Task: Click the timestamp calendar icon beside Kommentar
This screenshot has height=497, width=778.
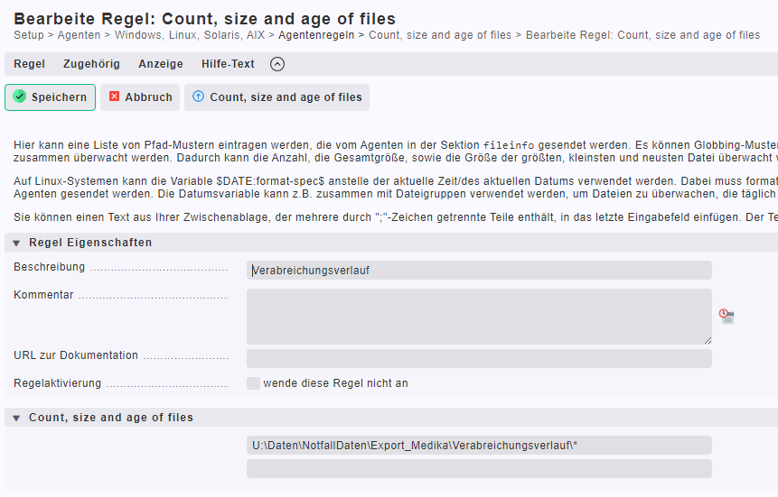Action: [x=726, y=316]
